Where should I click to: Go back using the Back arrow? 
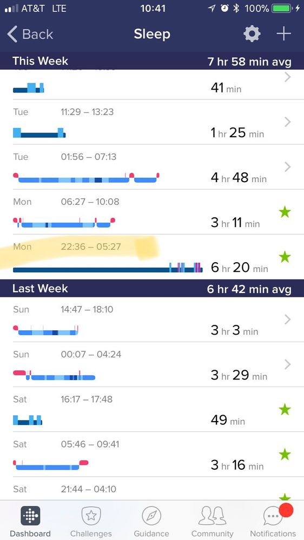coord(30,34)
